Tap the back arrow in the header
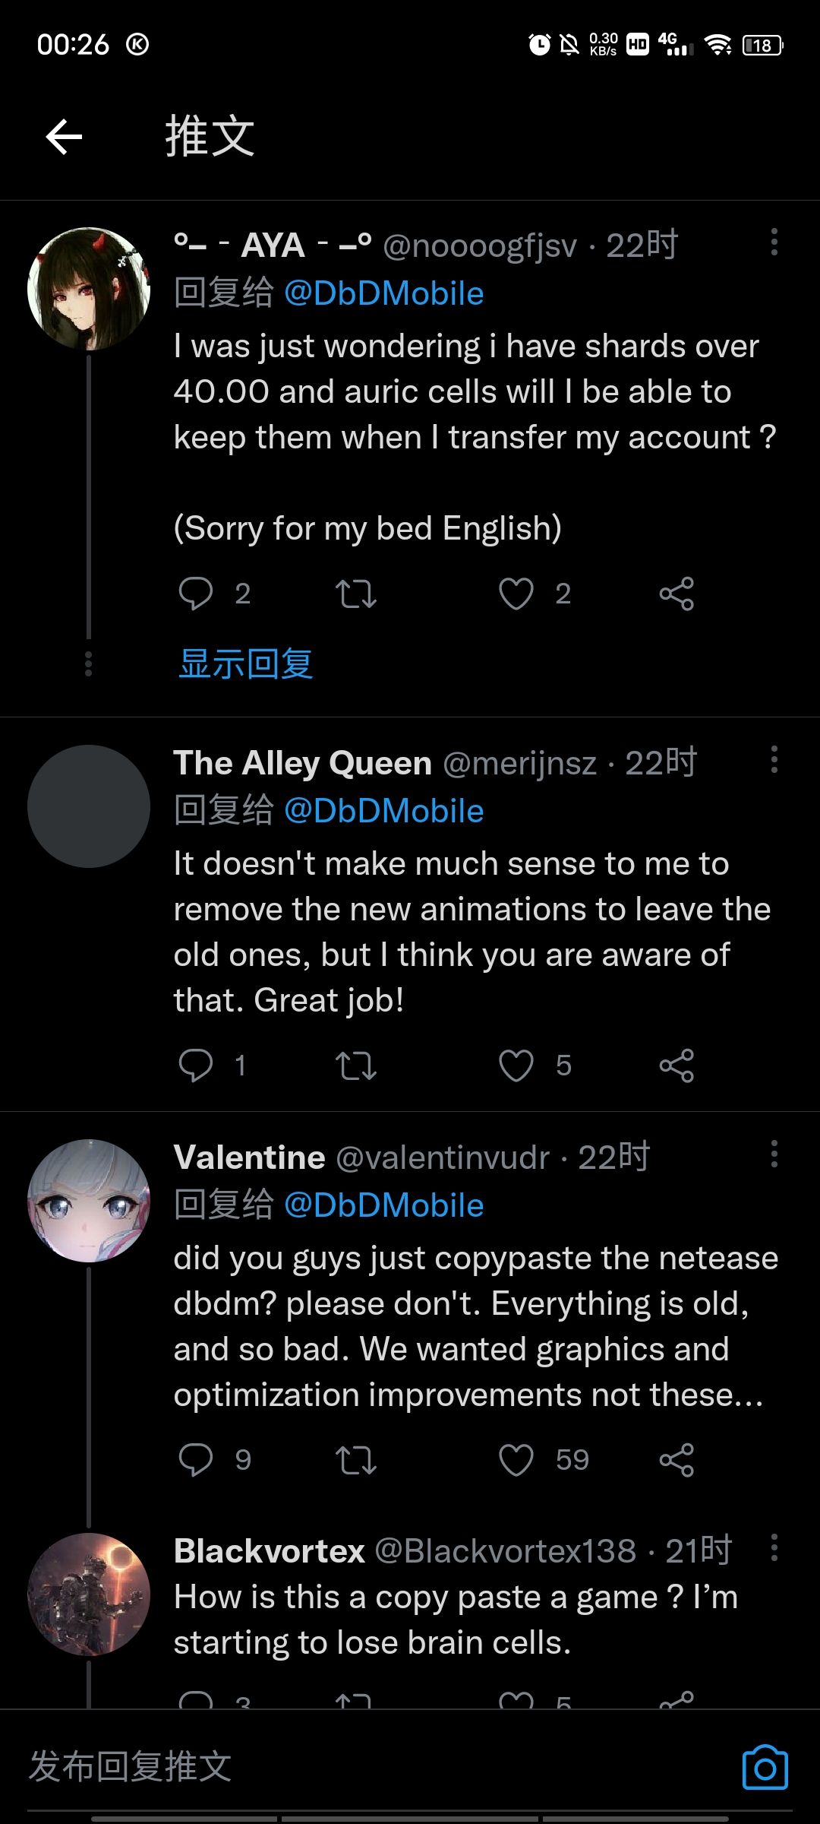The width and height of the screenshot is (820, 1824). tap(64, 137)
